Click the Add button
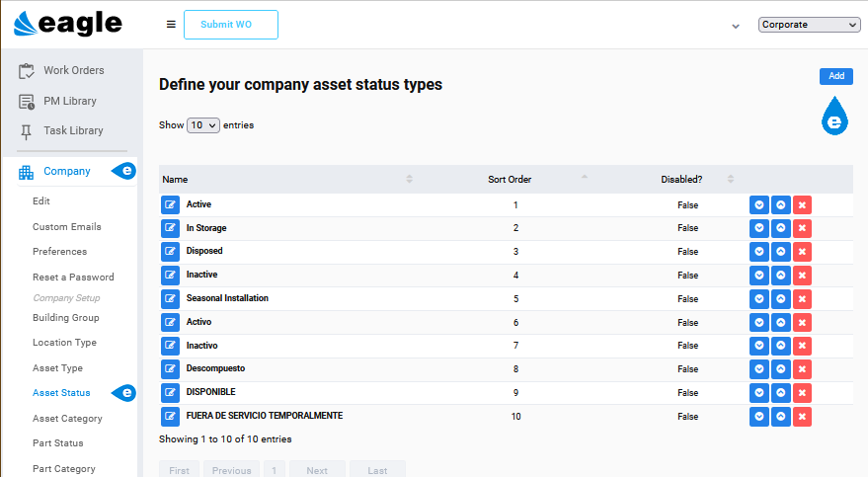This screenshot has width=868, height=477. click(x=835, y=76)
